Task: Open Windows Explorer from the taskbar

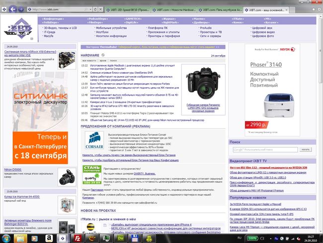Action: click(20, 239)
